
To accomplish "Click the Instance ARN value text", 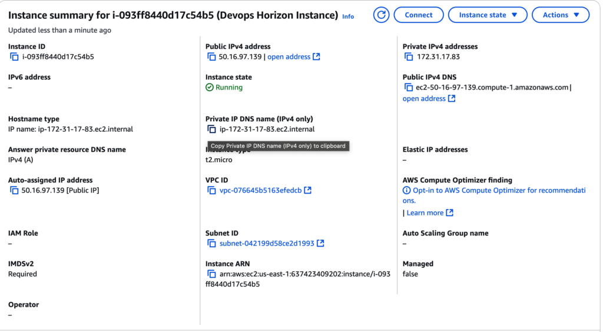I will [x=298, y=279].
